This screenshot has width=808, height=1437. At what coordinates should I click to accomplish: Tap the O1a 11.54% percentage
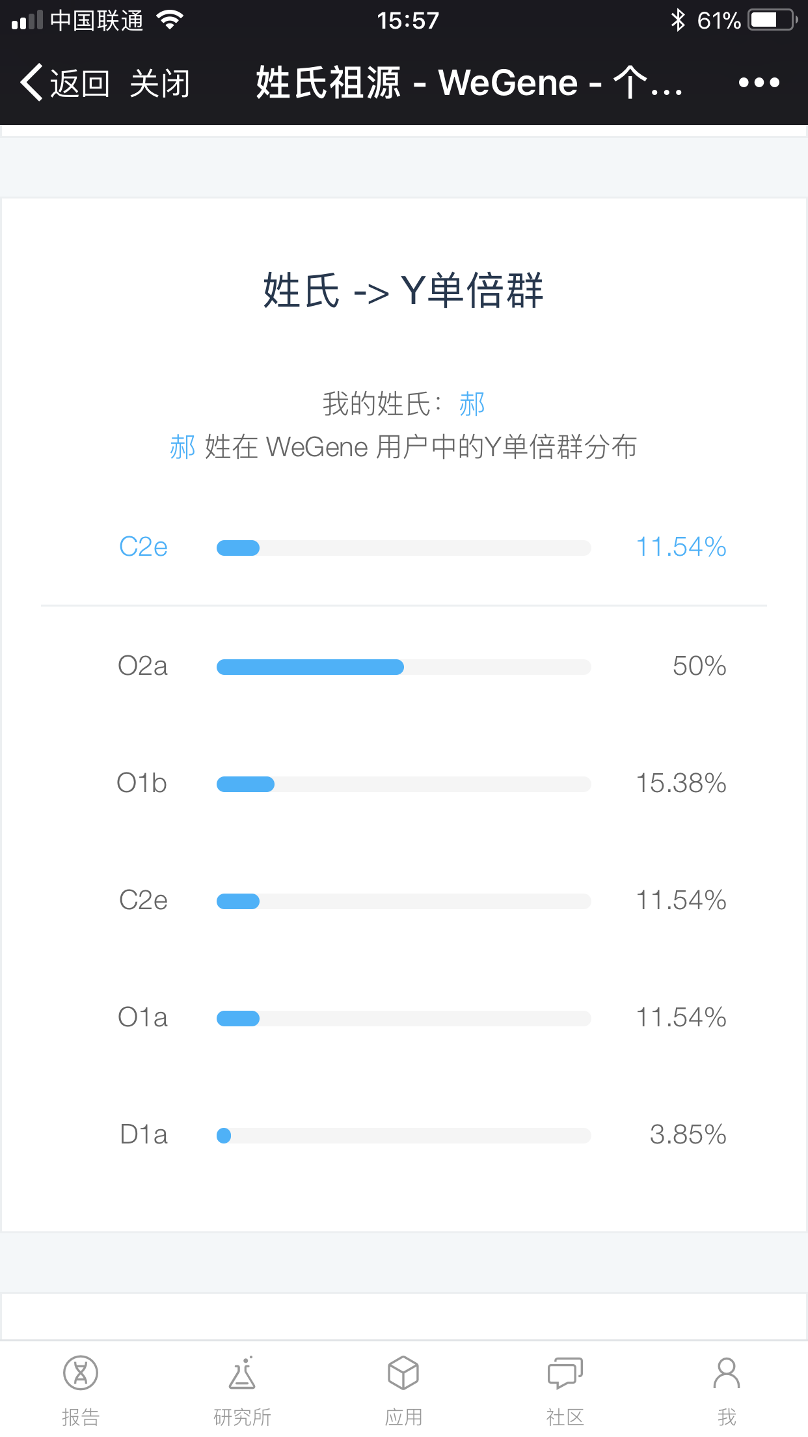[x=681, y=1017]
